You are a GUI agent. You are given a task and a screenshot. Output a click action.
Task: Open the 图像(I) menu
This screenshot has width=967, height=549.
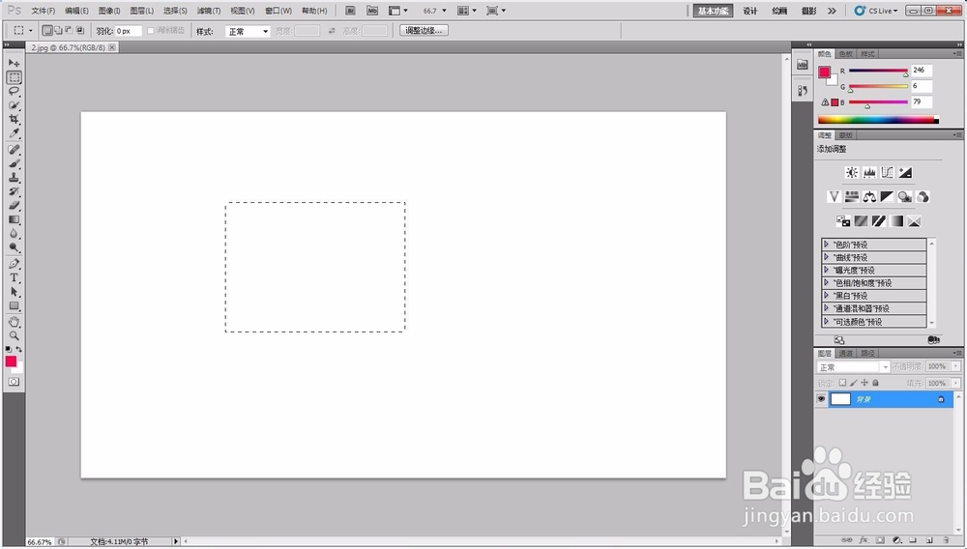tap(109, 11)
